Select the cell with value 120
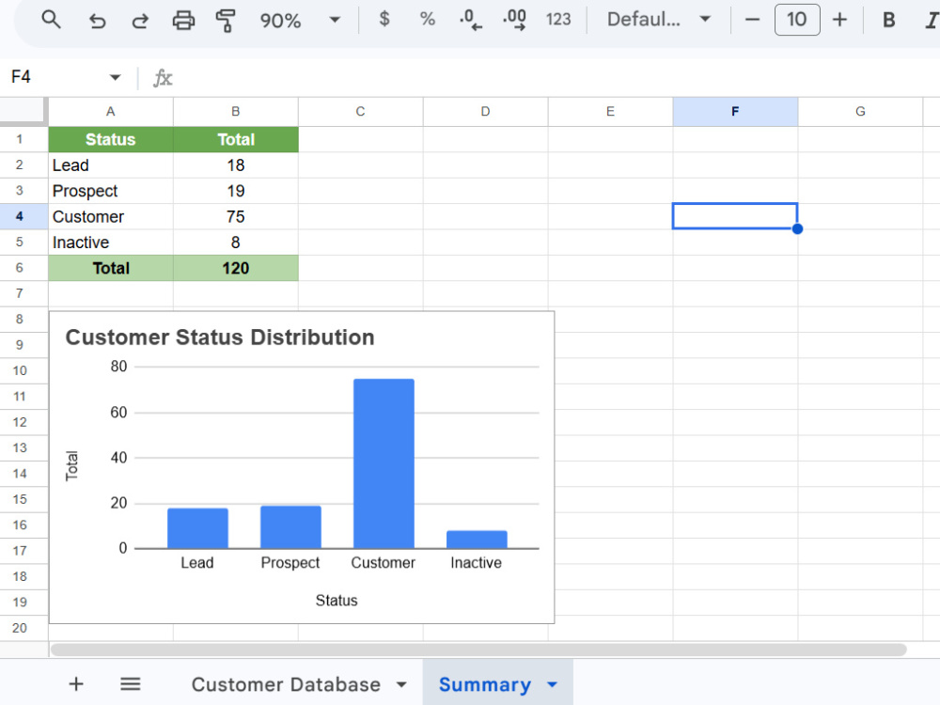Screen dimensions: 940x705 (236, 268)
